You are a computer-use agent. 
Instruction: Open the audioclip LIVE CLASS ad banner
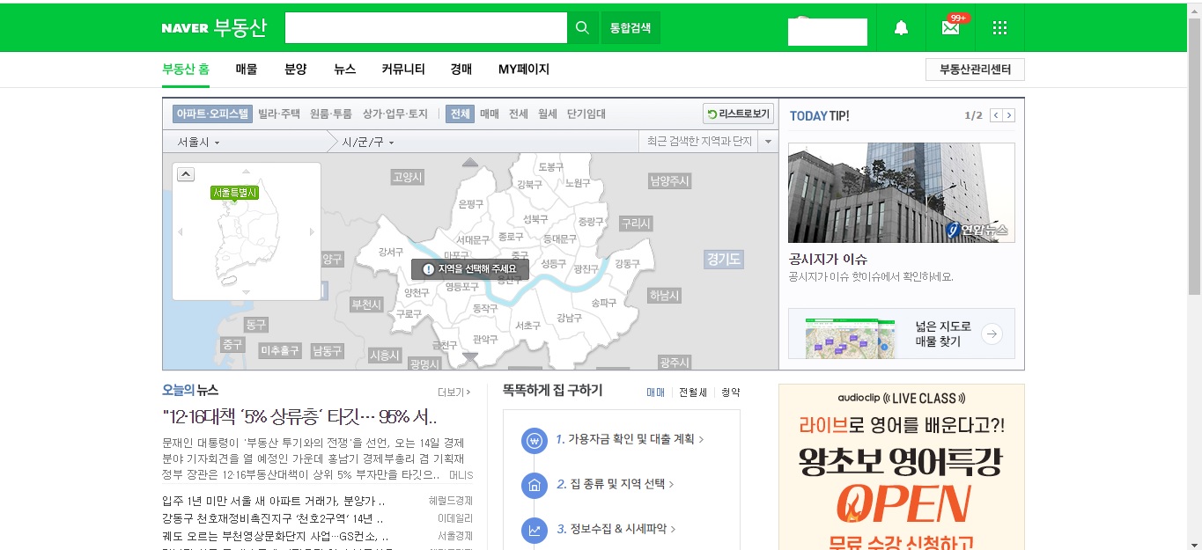(902, 467)
